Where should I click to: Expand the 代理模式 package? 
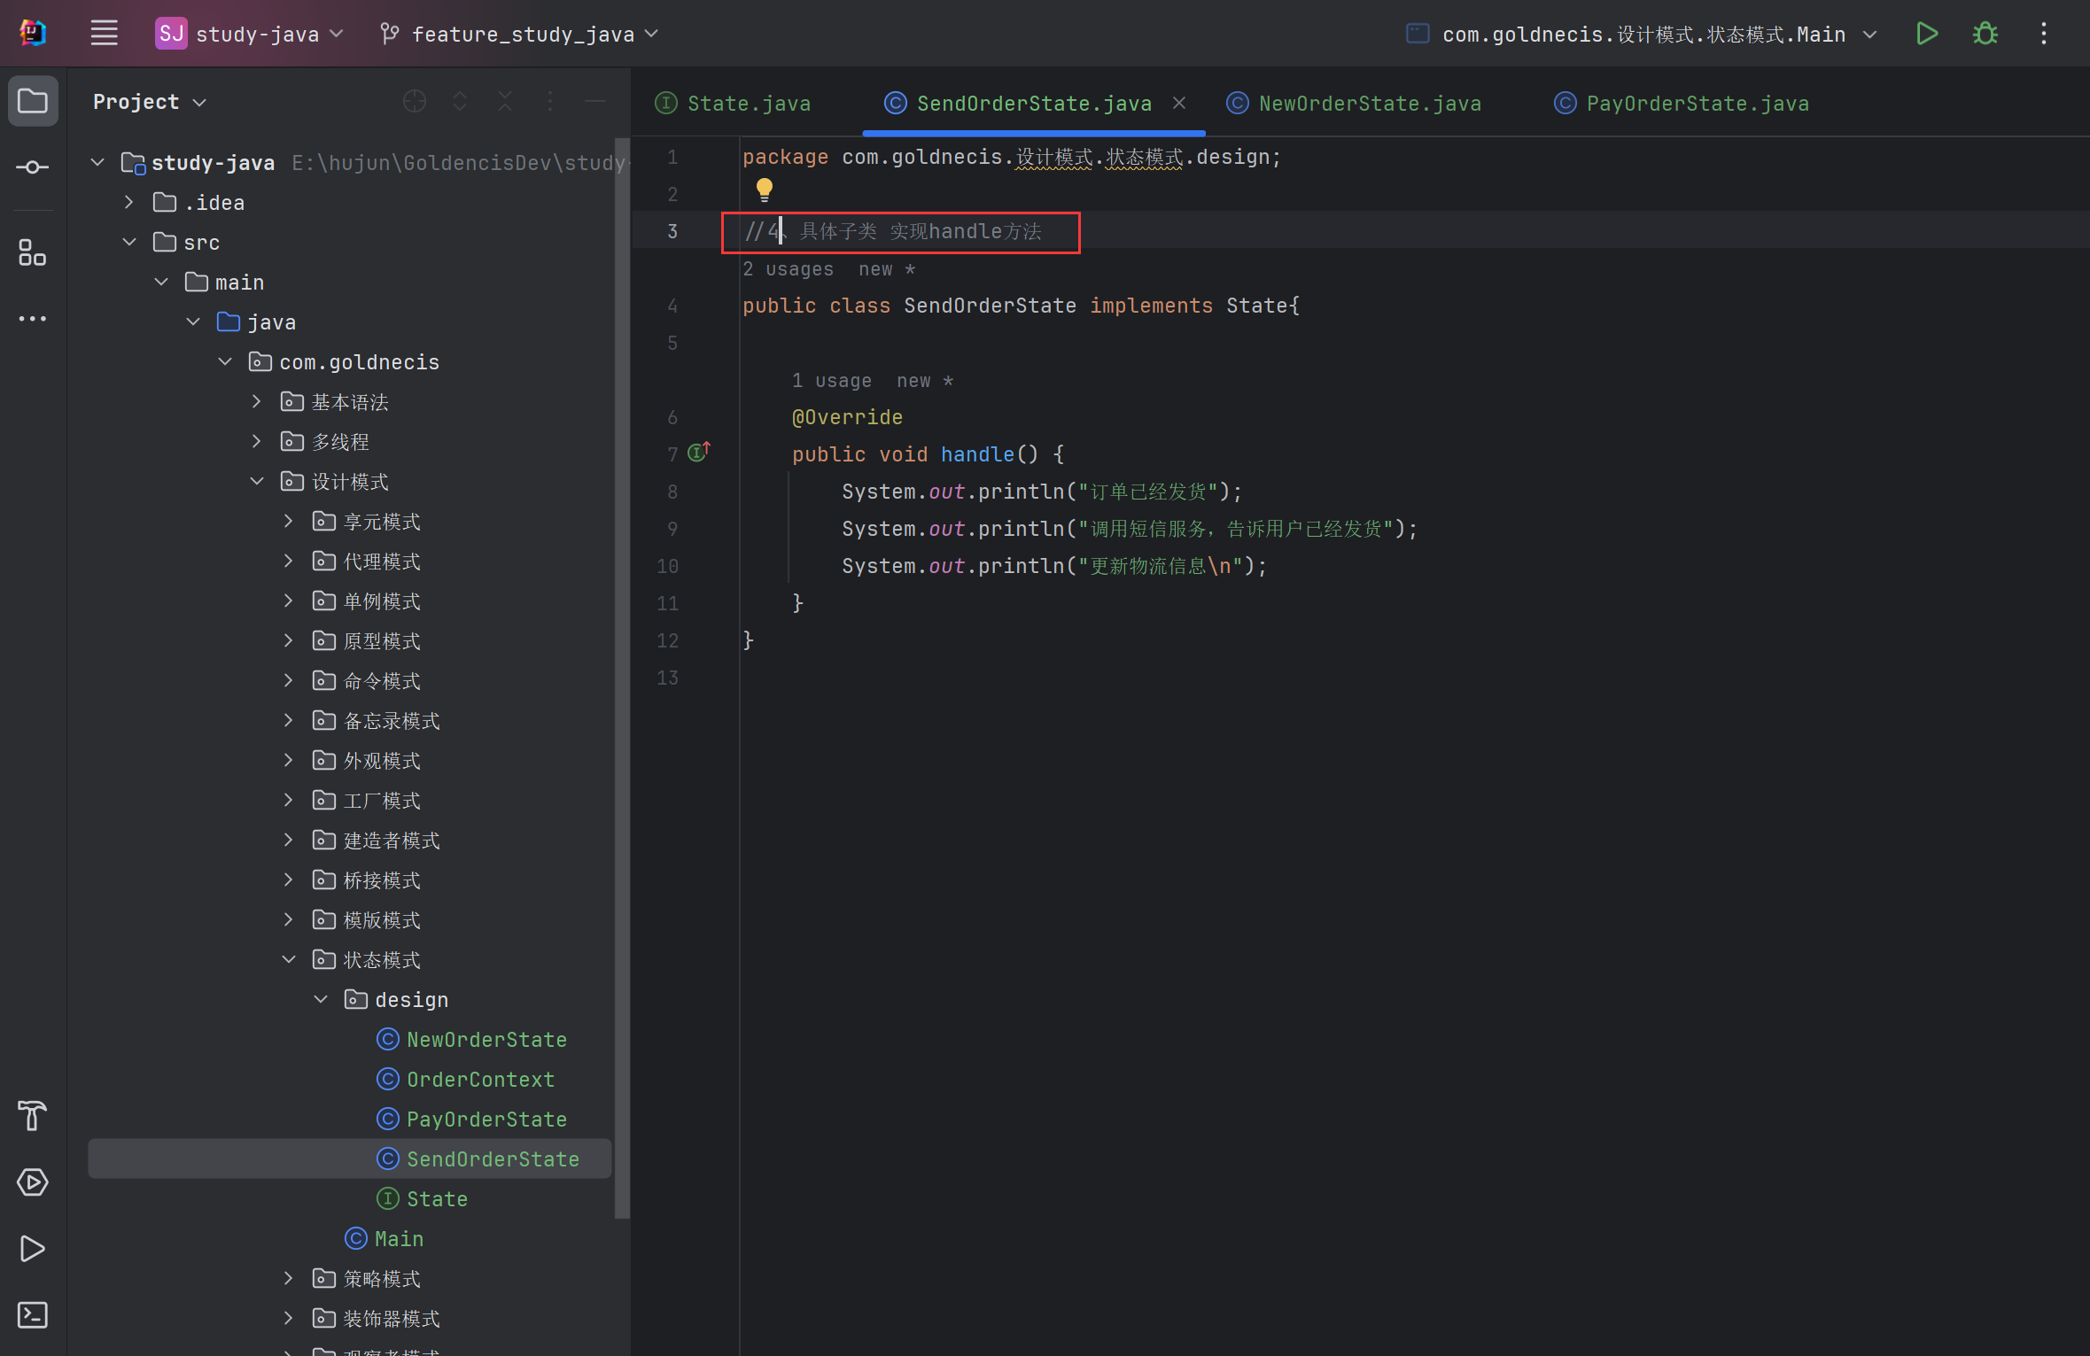[x=289, y=562]
